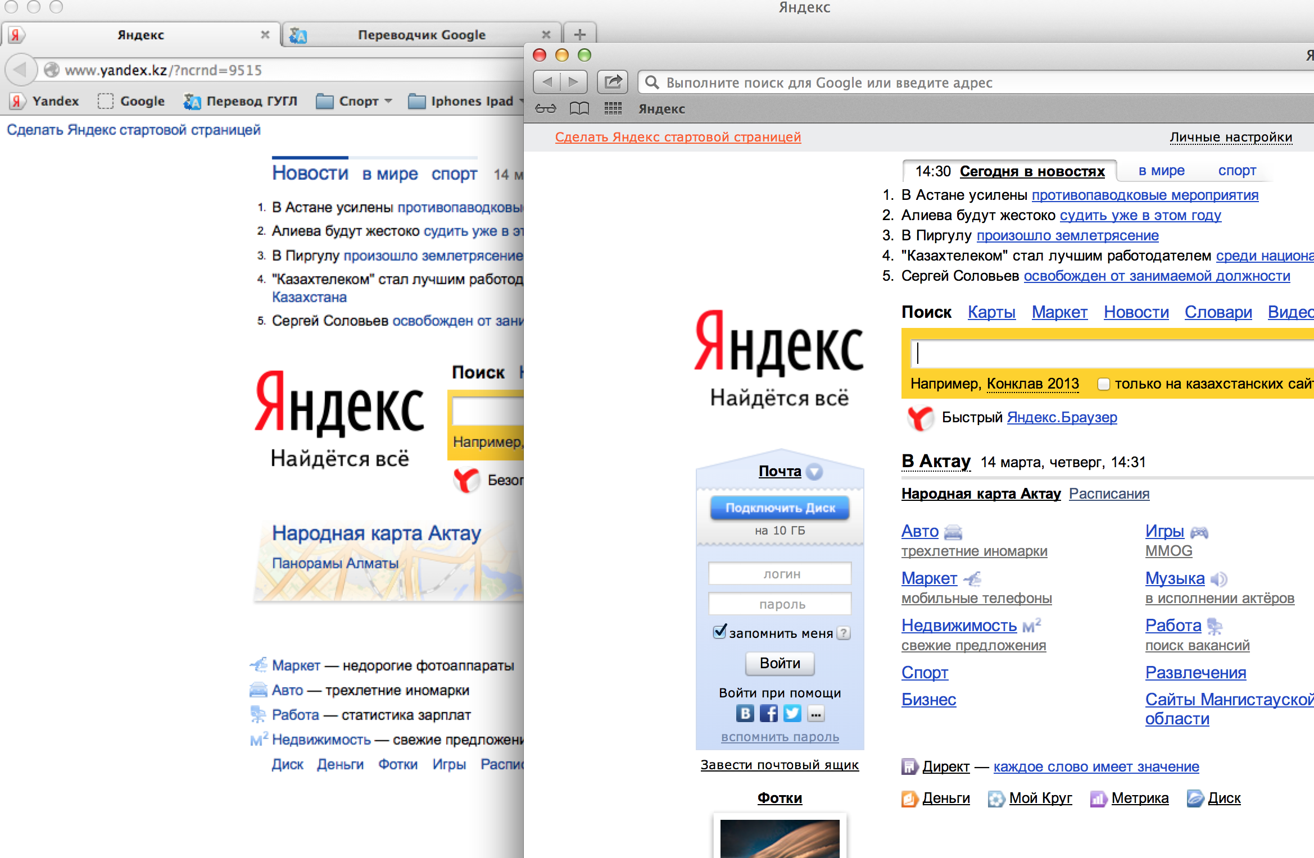Click the Yandex Browser icon in Safari page

coord(920,418)
